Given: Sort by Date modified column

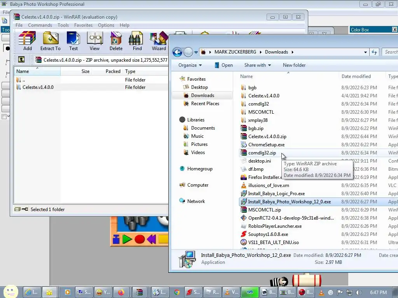Looking at the screenshot, I should tap(362, 76).
